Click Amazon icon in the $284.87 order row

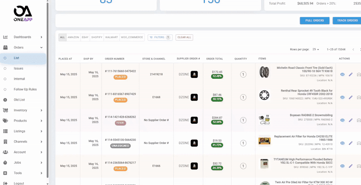[x=194, y=120]
